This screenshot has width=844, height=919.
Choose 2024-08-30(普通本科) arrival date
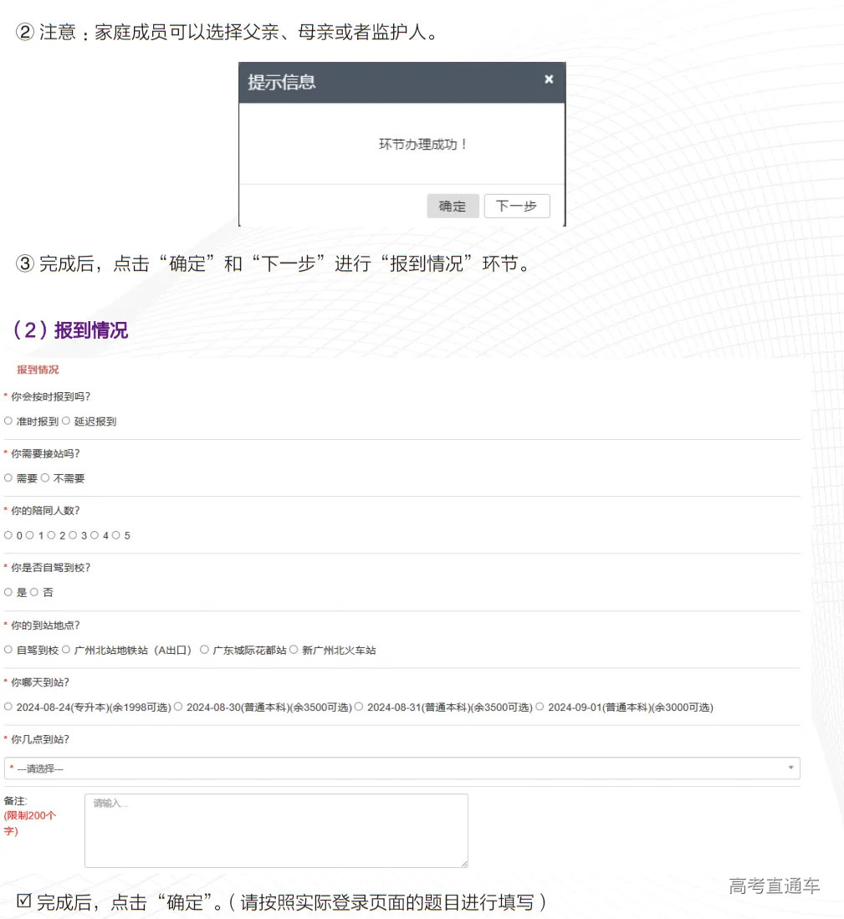point(177,707)
